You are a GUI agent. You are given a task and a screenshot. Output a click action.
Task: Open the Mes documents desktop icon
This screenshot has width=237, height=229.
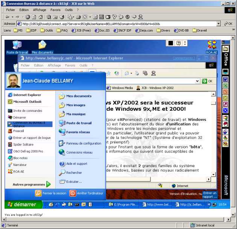(x=42, y=47)
